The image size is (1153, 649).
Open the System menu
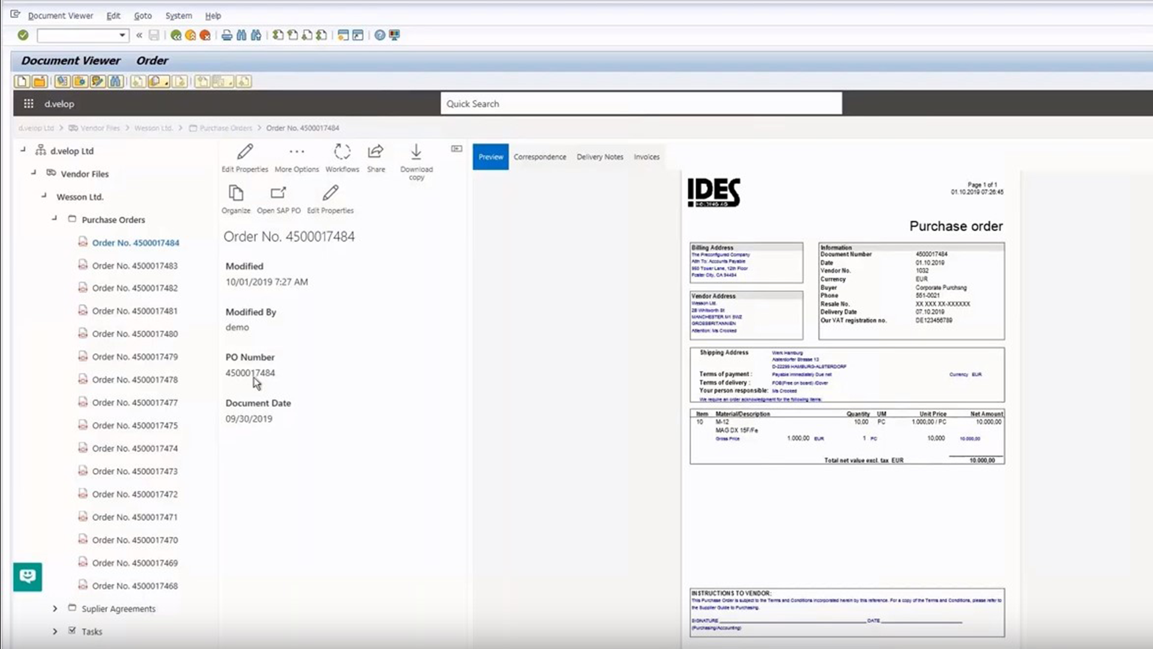coord(179,16)
